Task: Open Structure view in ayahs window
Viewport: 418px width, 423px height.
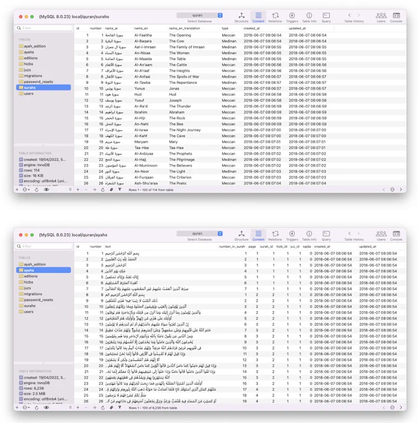Action: (x=241, y=236)
